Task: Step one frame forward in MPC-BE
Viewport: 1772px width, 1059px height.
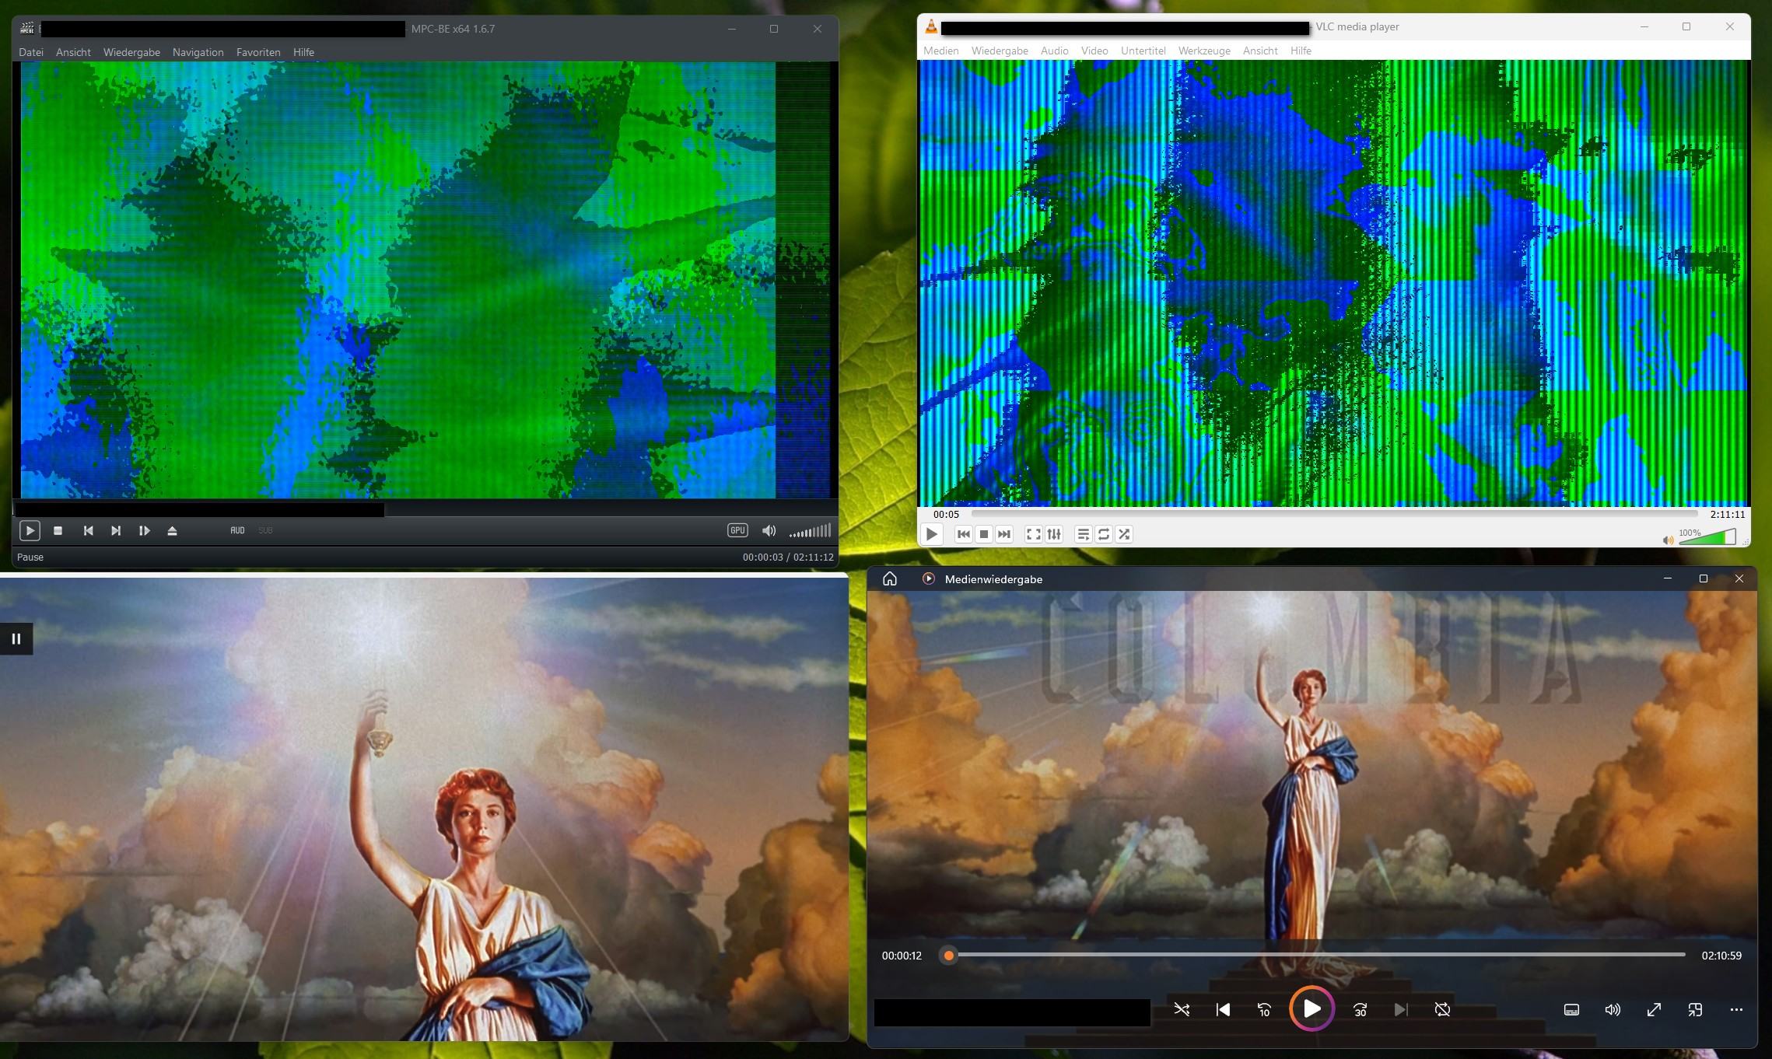Action: (144, 531)
